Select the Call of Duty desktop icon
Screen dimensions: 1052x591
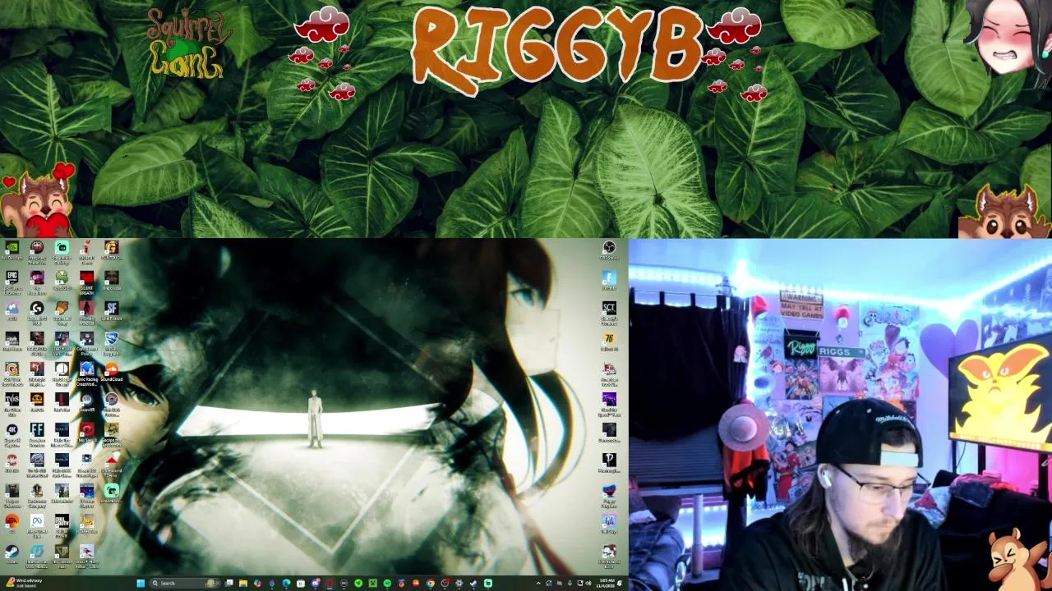click(x=62, y=523)
